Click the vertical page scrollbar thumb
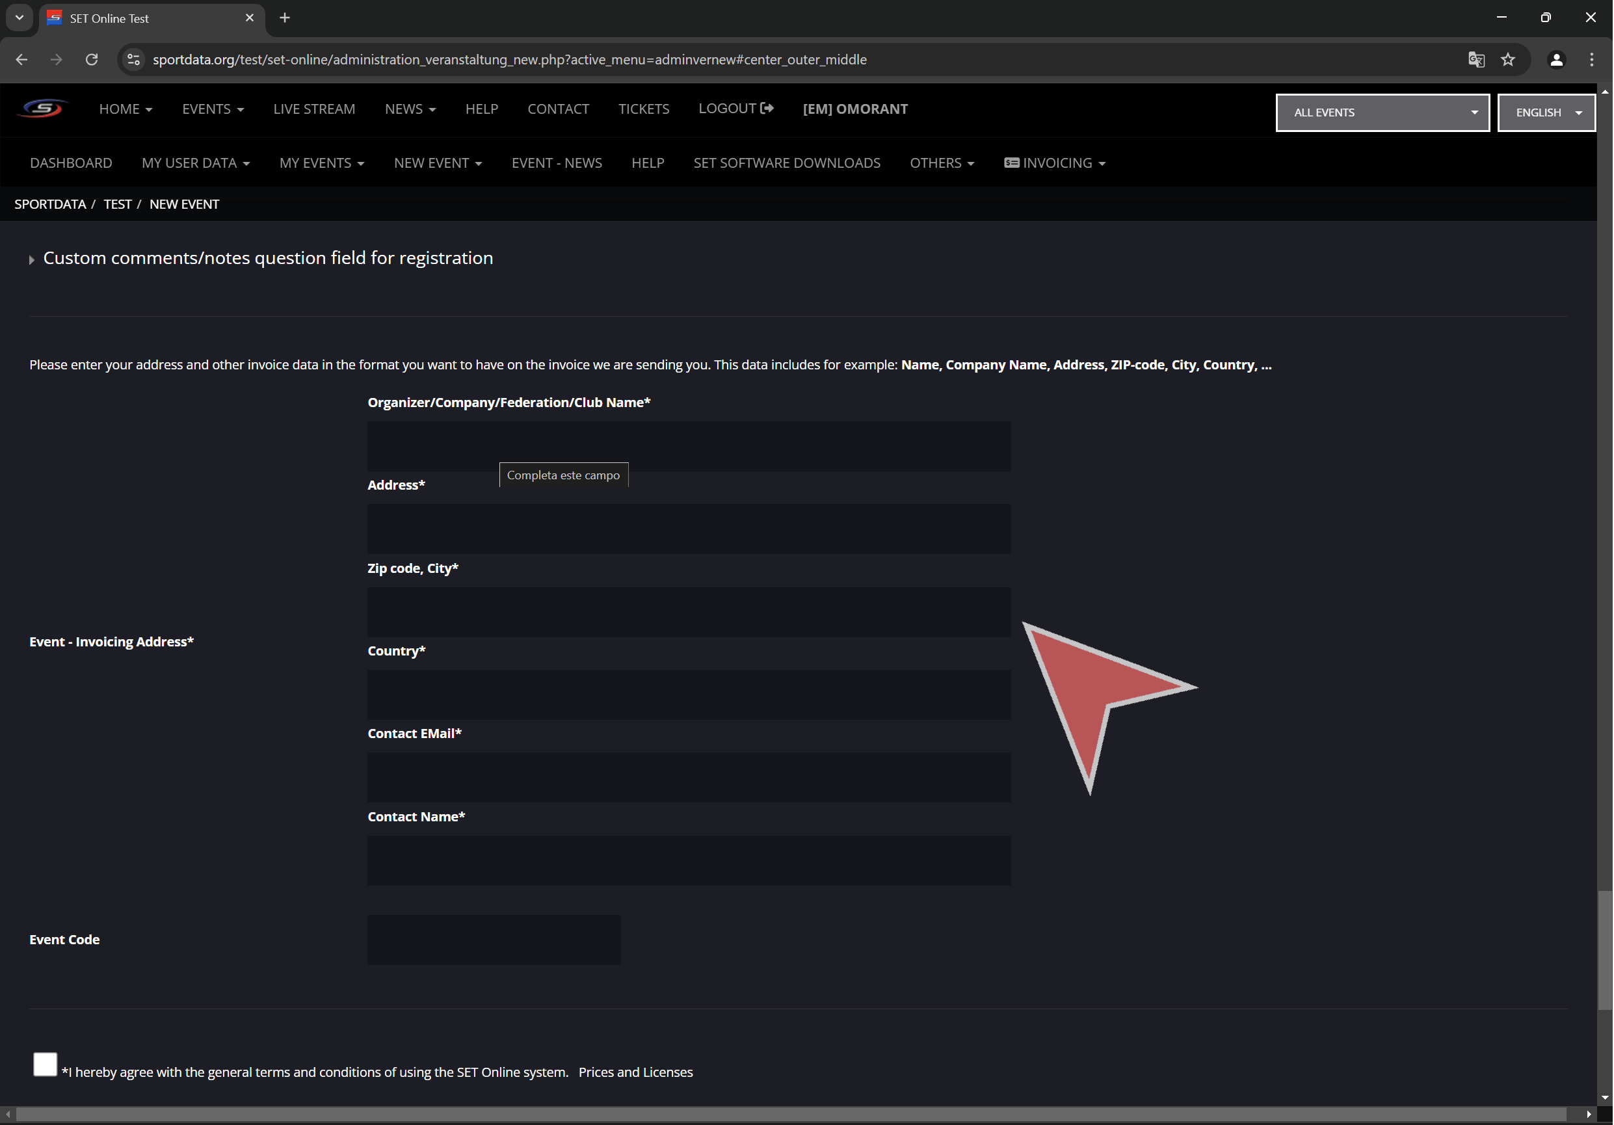This screenshot has height=1125, width=1614. (1604, 949)
